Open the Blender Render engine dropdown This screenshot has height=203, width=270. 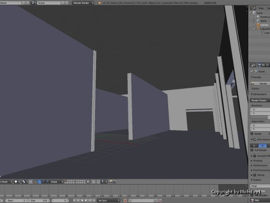point(83,3)
